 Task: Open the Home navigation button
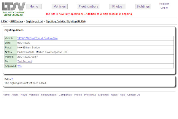[x=34, y=7]
